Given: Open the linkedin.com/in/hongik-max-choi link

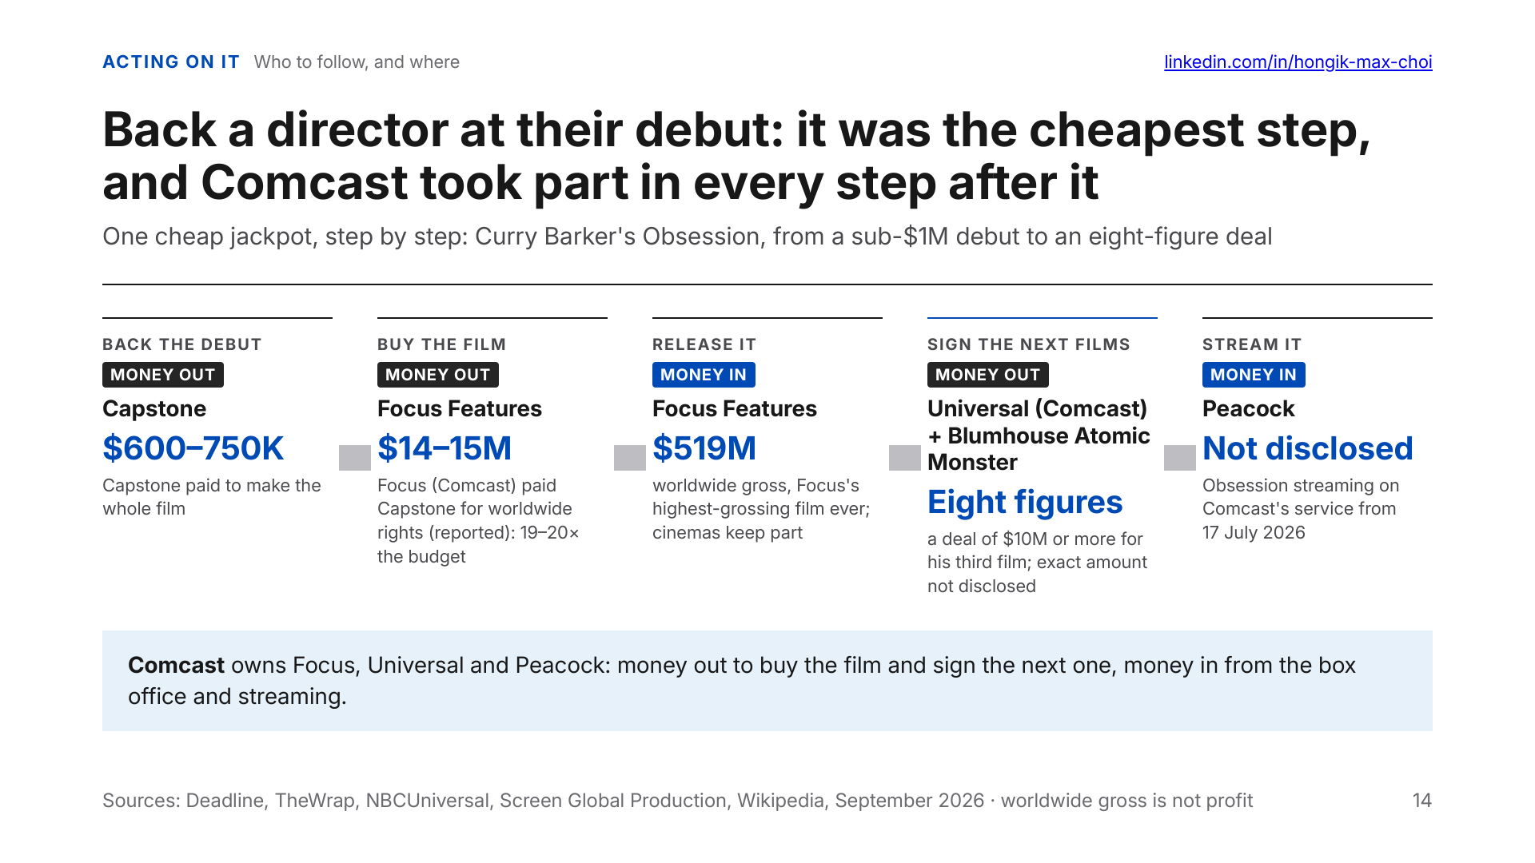Looking at the screenshot, I should pyautogui.click(x=1298, y=62).
